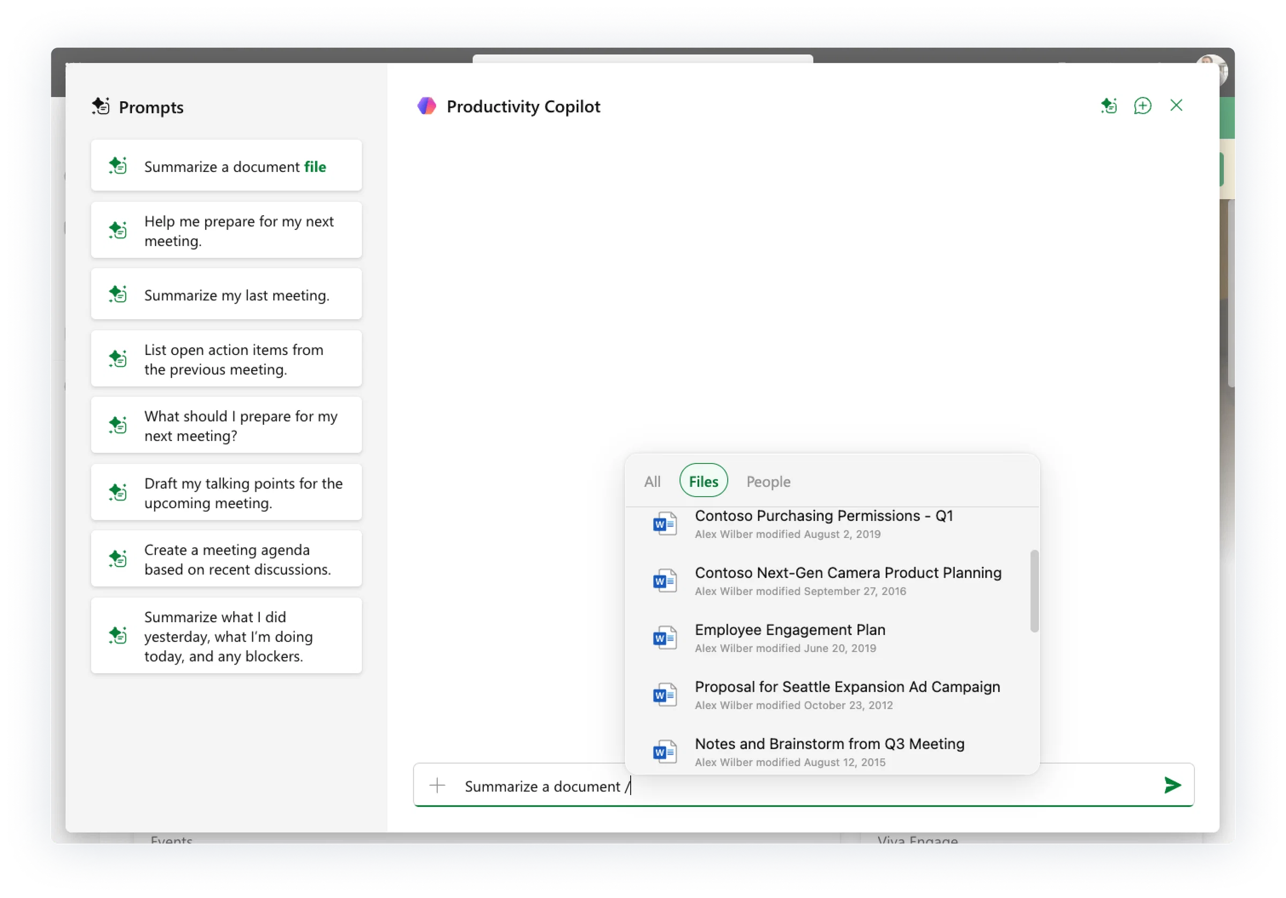Switch to the People tab in picker
Viewport: 1286px width, 898px height.
(768, 481)
